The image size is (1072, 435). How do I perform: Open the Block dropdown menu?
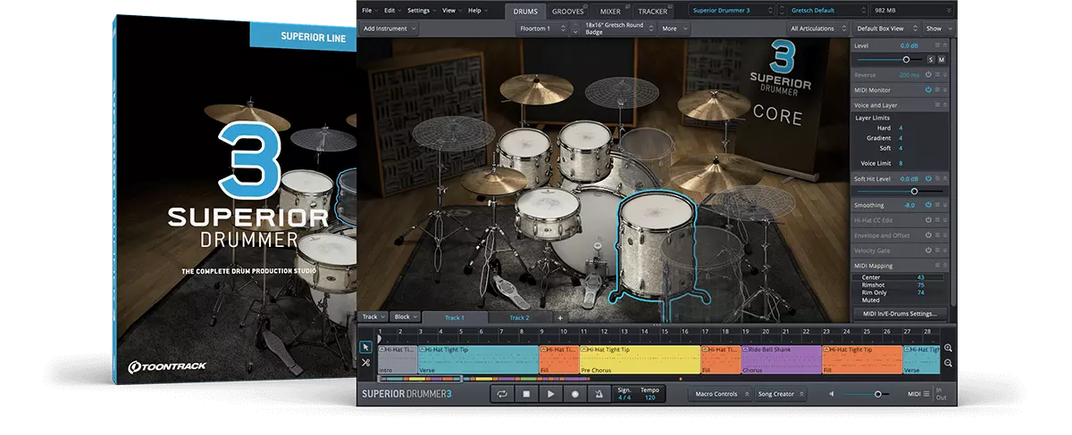[x=406, y=316]
